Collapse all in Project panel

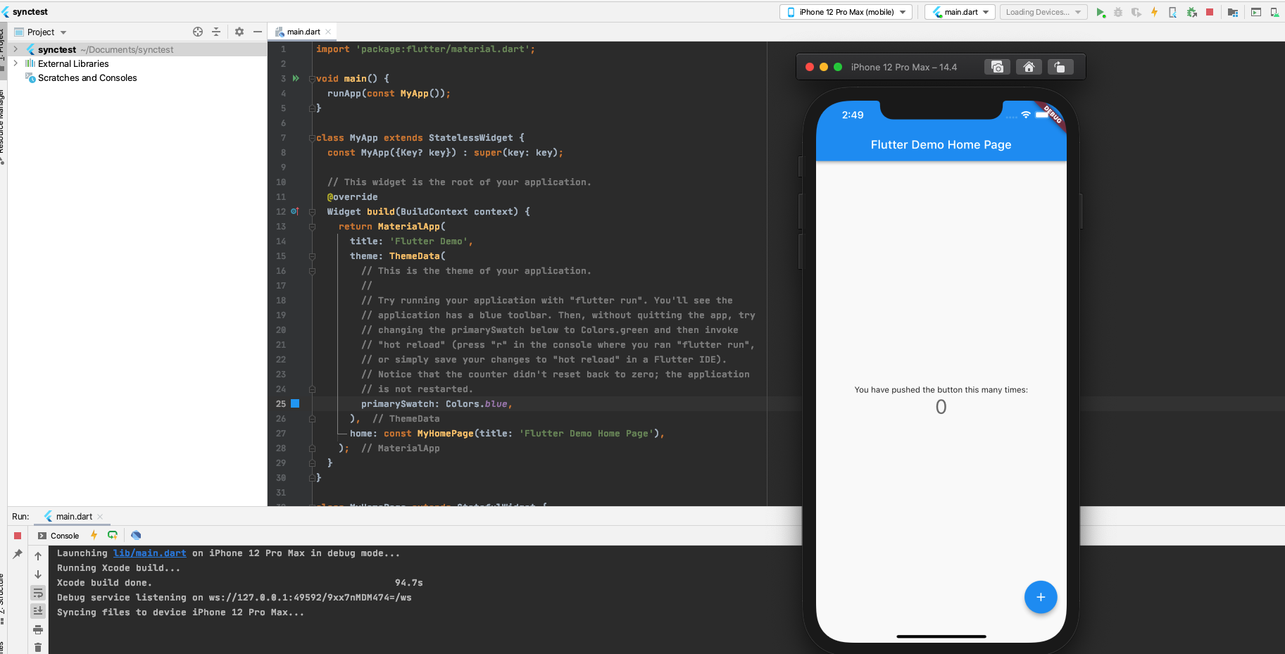(216, 32)
